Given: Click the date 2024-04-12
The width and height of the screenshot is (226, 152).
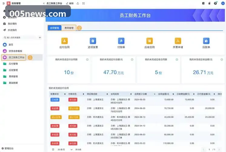Looking at the screenshot, I should [x=140, y=126].
